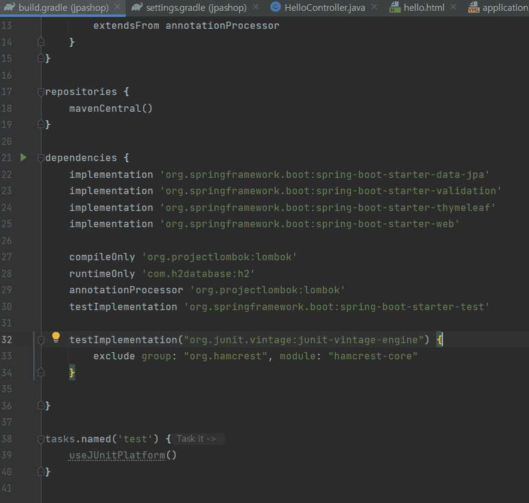Click 'spring-boot-starter-test' dependency string
Viewport: 529px width, 503px height.
point(336,306)
